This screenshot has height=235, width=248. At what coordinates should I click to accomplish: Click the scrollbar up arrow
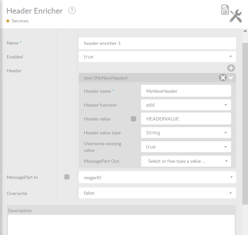tap(245, 31)
